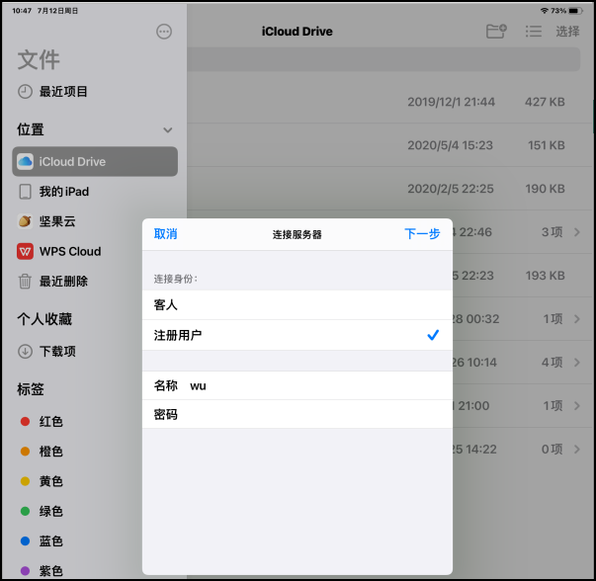The height and width of the screenshot is (581, 596).
Task: Open 下载项 in favorites
Action: pos(57,352)
